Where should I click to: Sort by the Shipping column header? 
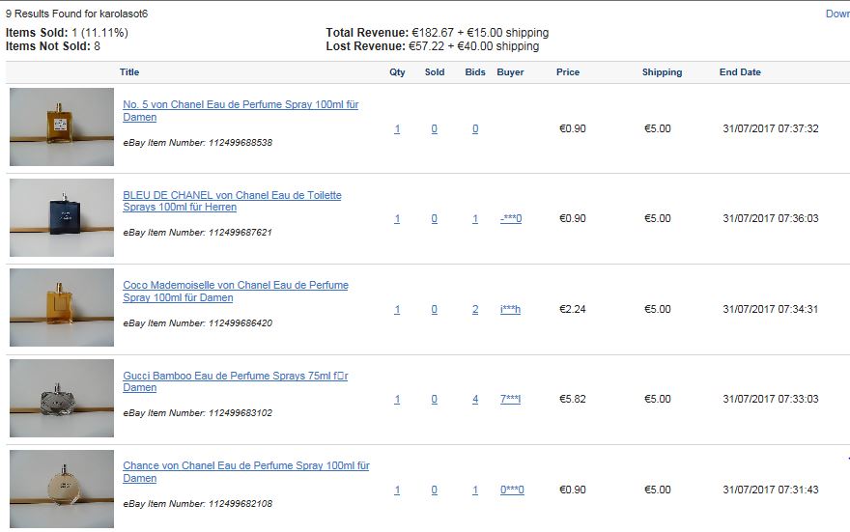(663, 72)
